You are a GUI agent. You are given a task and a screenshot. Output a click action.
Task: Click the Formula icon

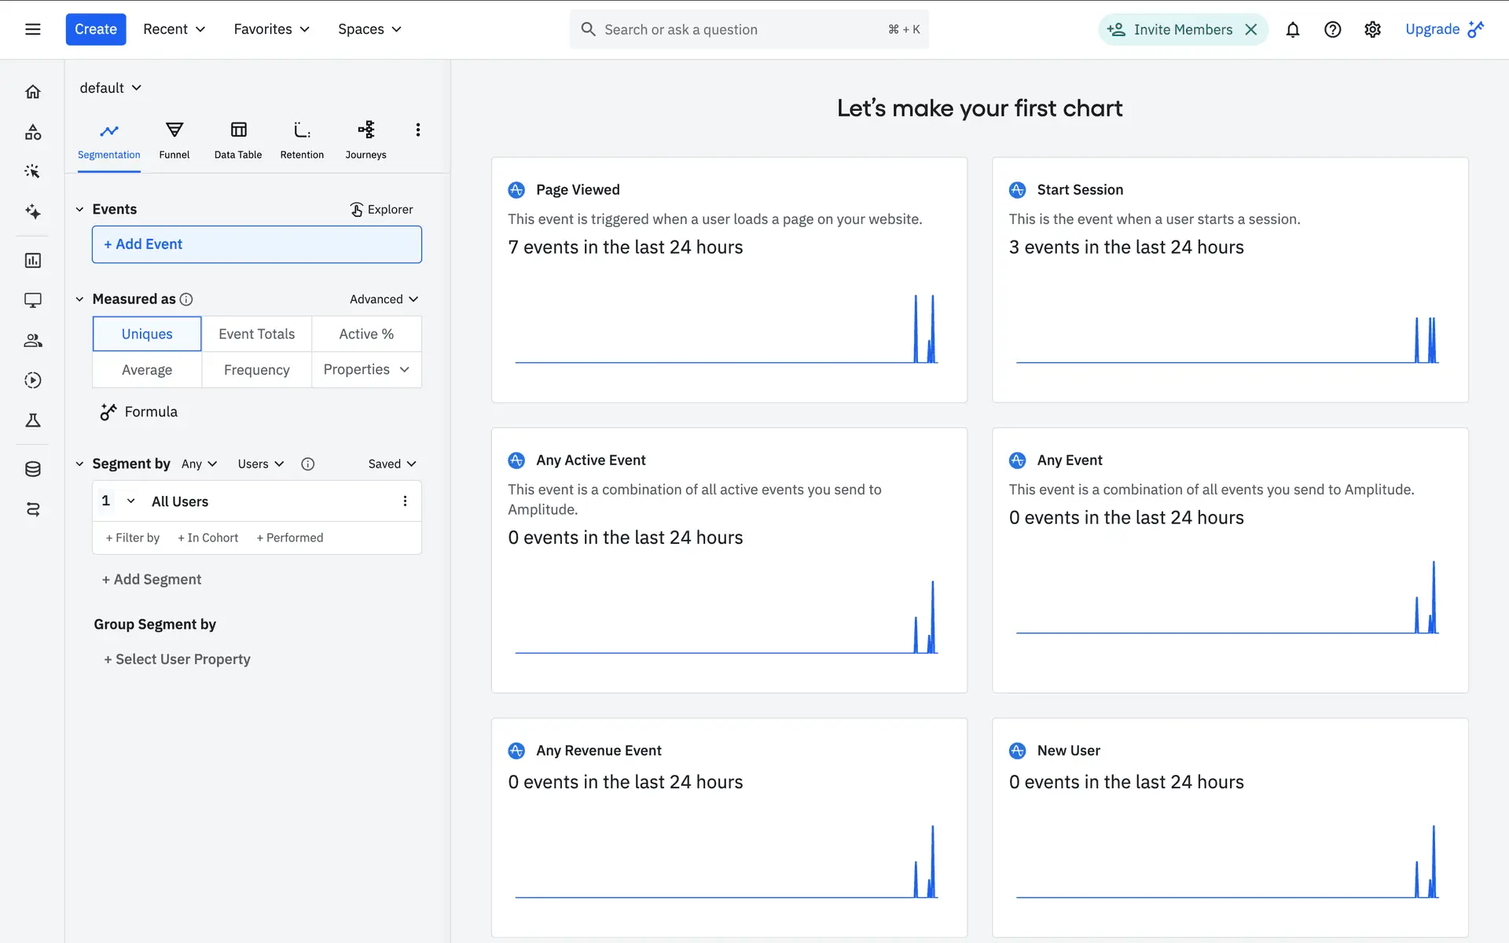click(x=108, y=412)
